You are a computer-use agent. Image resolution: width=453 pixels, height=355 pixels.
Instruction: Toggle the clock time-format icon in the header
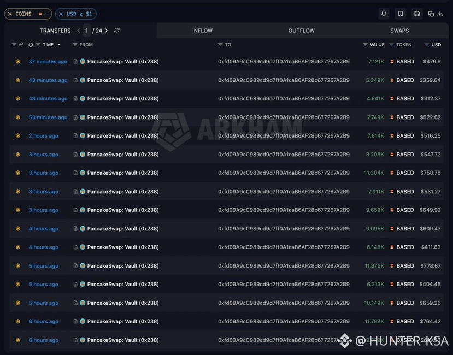tap(31, 45)
